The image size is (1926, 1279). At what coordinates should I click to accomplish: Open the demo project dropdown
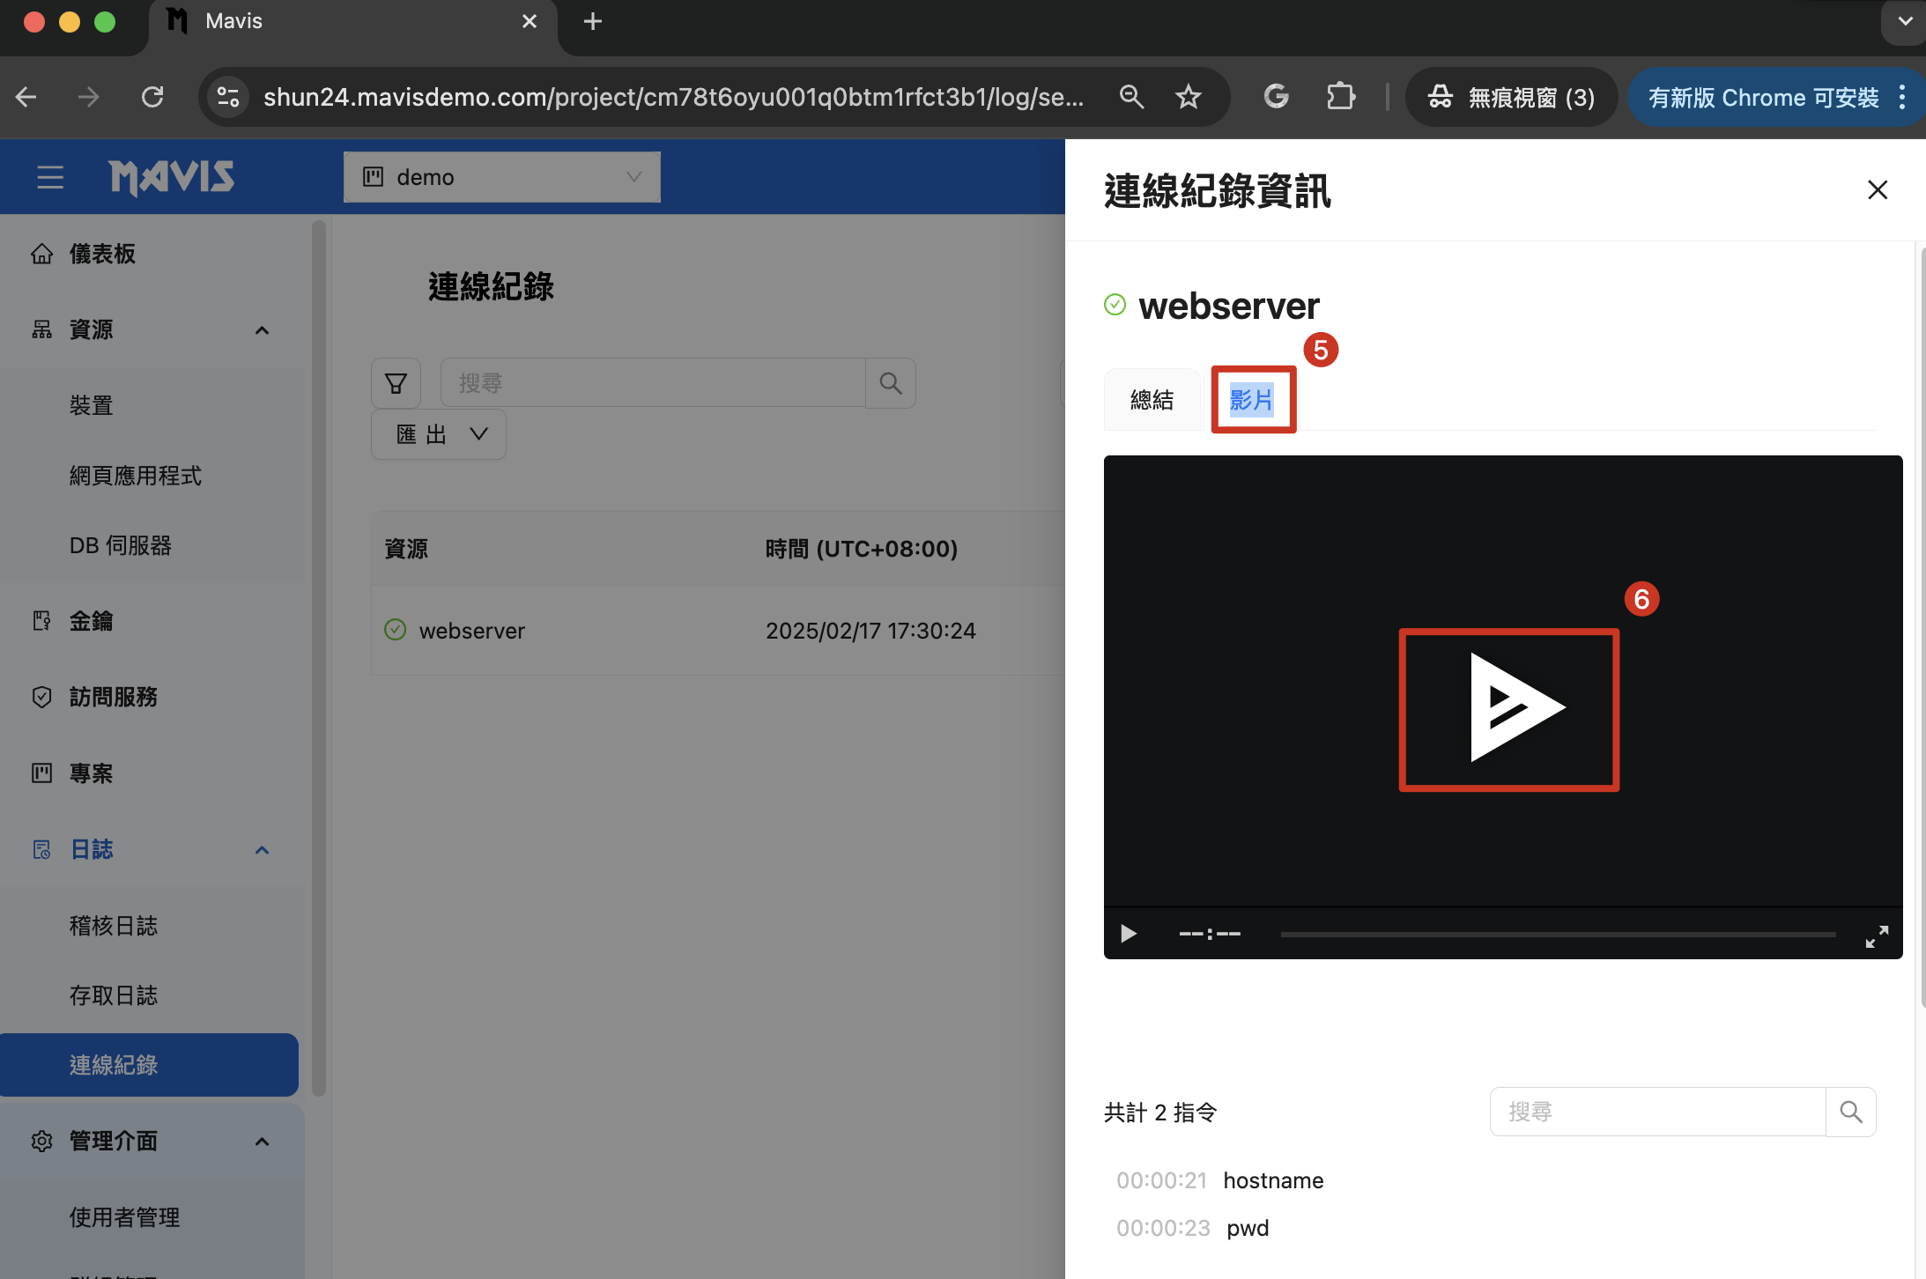502,177
